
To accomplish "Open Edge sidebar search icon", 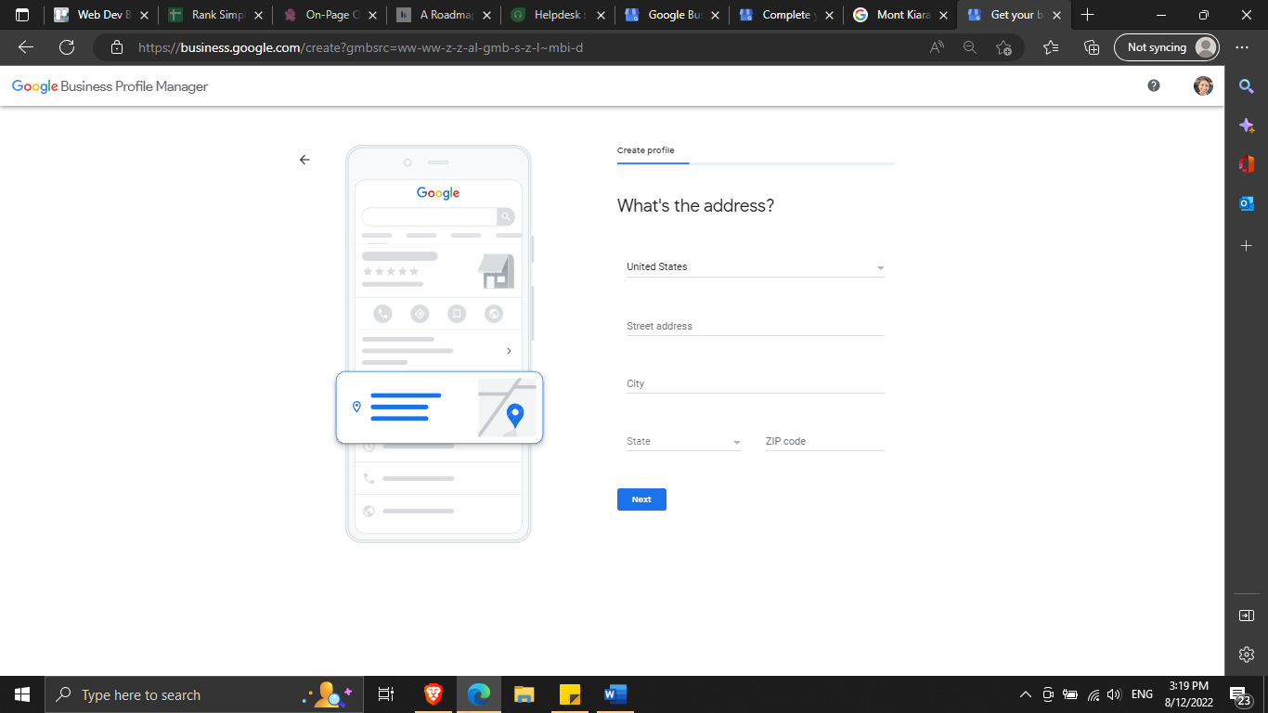I will [x=1247, y=86].
